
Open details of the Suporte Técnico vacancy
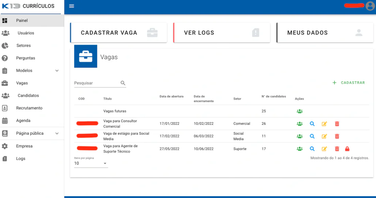(312, 149)
